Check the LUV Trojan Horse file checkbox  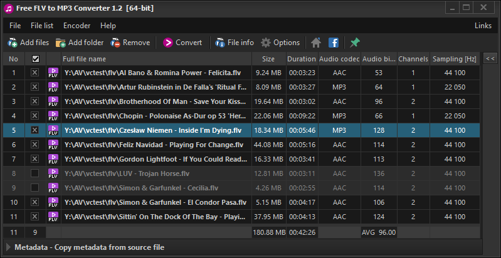coord(35,173)
